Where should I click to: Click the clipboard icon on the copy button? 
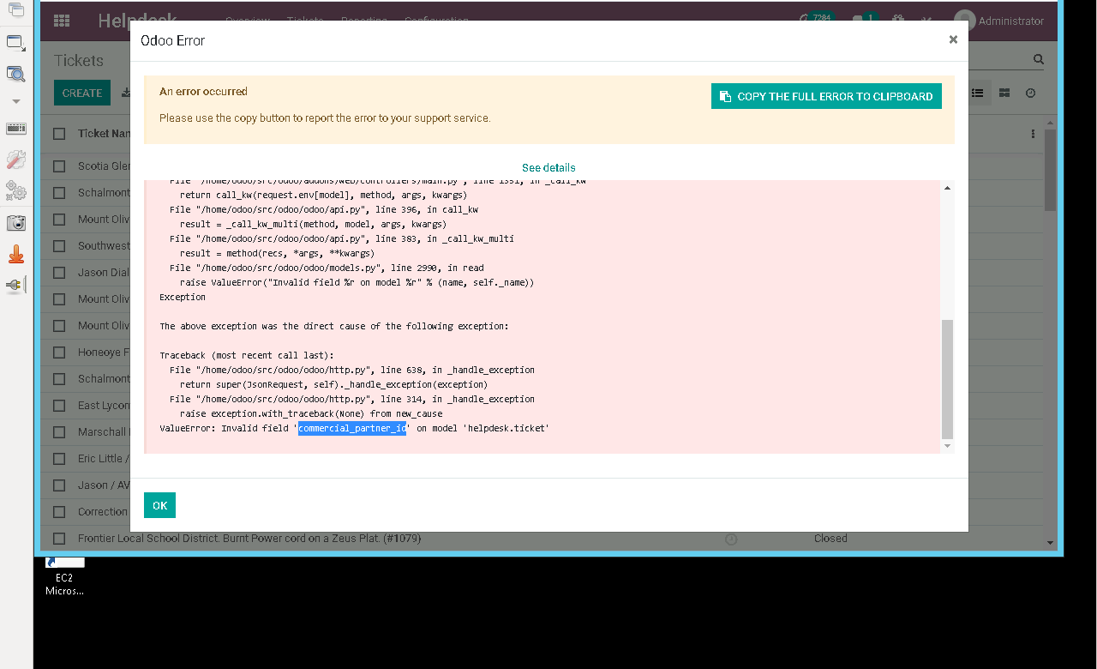(725, 96)
